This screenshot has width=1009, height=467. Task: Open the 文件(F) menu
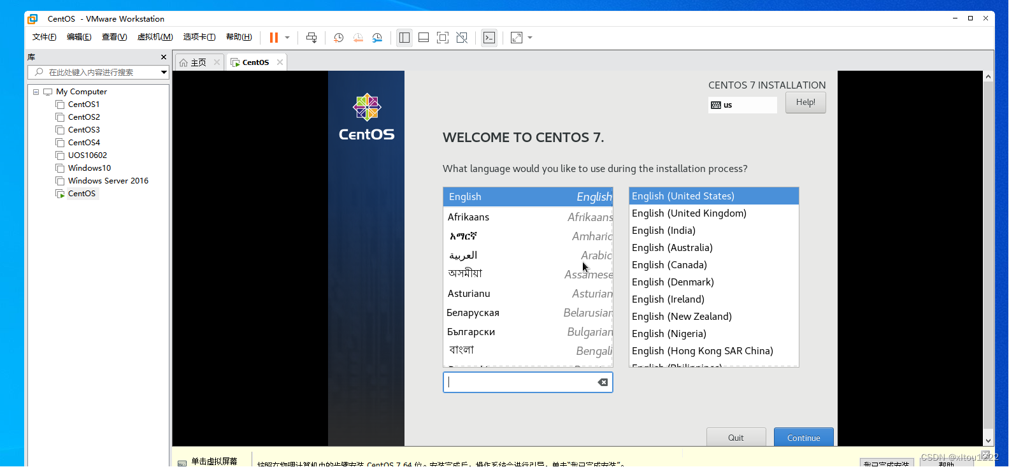pyautogui.click(x=45, y=37)
